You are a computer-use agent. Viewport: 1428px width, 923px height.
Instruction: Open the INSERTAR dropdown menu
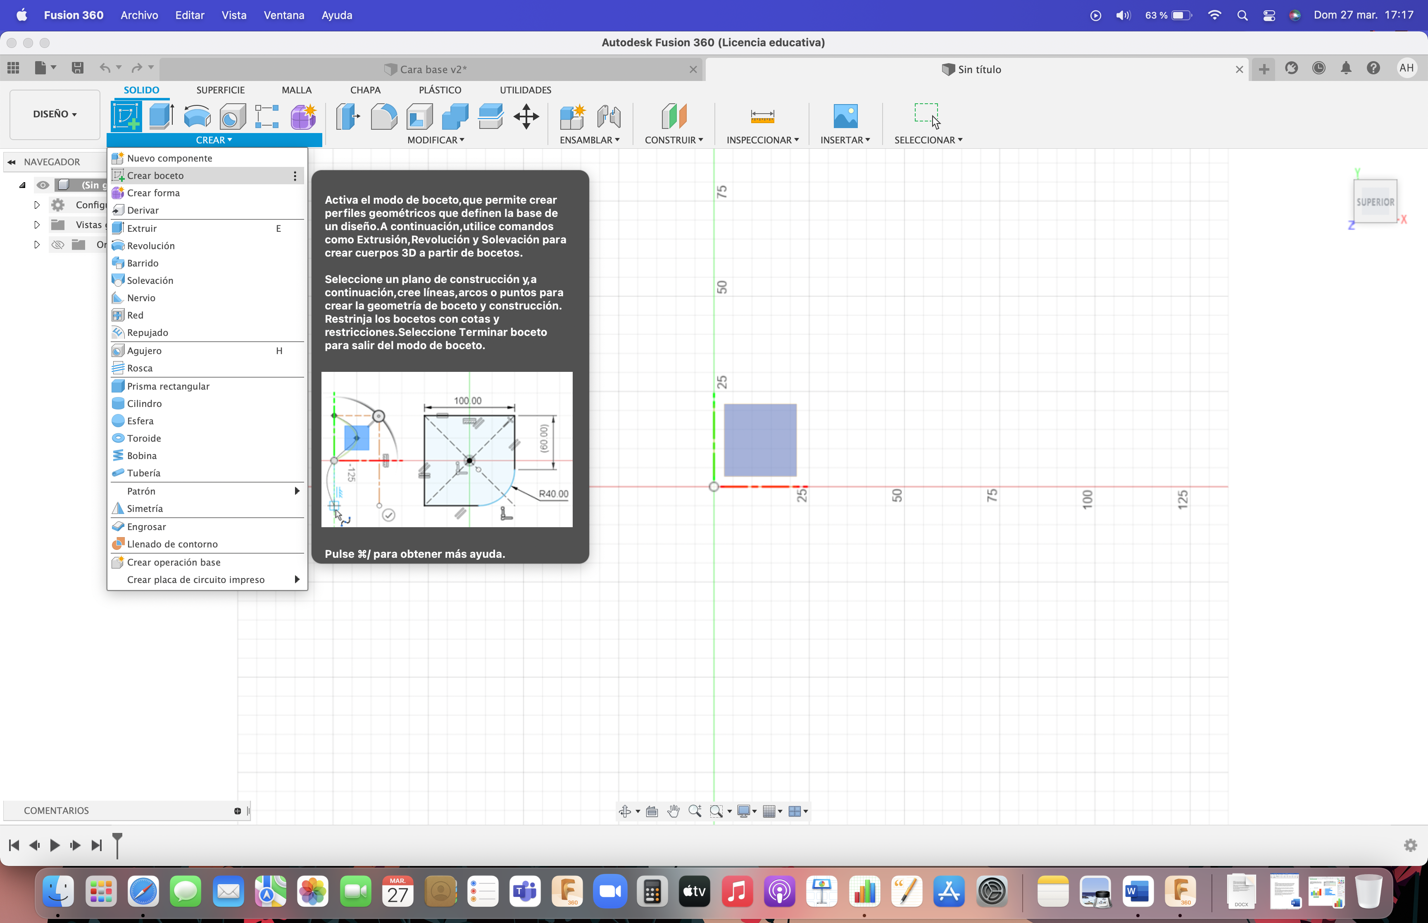click(x=845, y=140)
